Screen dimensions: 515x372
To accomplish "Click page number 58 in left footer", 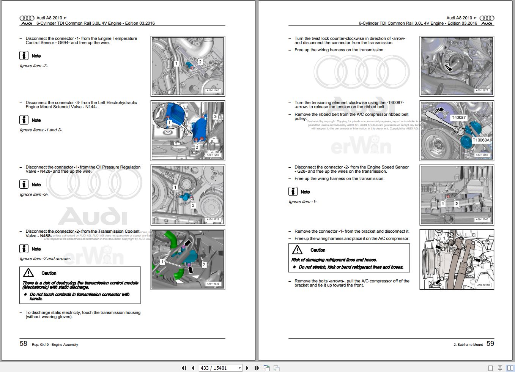I will click(x=24, y=344).
